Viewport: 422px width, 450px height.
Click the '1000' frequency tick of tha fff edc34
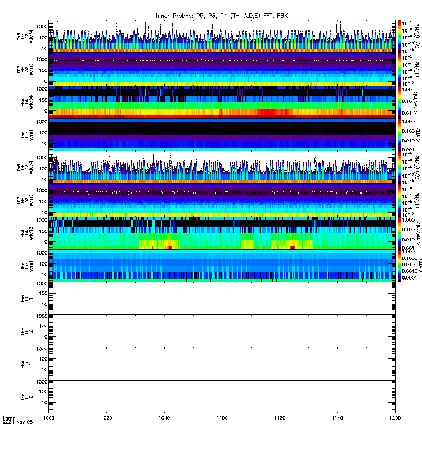(x=42, y=26)
